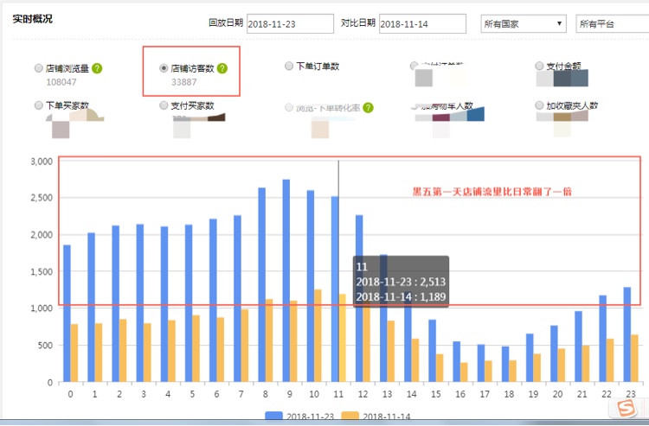Image resolution: width=649 pixels, height=426 pixels.
Task: Click y-axis label 1,500
Action: [42, 271]
